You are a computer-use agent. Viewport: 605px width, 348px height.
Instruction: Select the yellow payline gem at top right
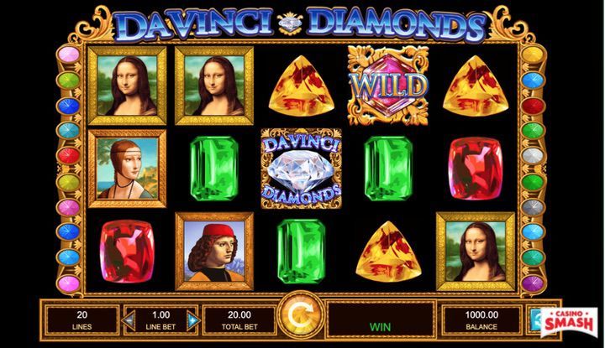pyautogui.click(x=533, y=55)
